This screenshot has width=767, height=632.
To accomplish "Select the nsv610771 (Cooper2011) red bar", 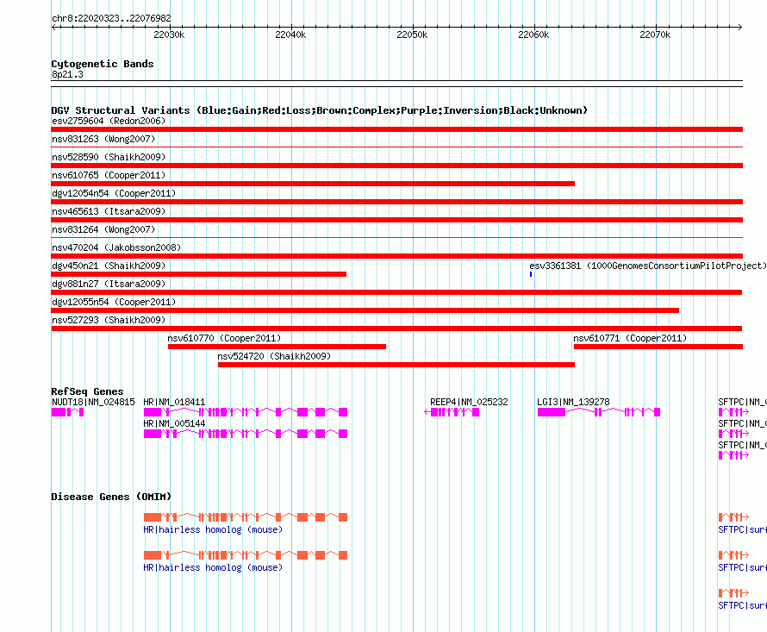I will pyautogui.click(x=658, y=347).
